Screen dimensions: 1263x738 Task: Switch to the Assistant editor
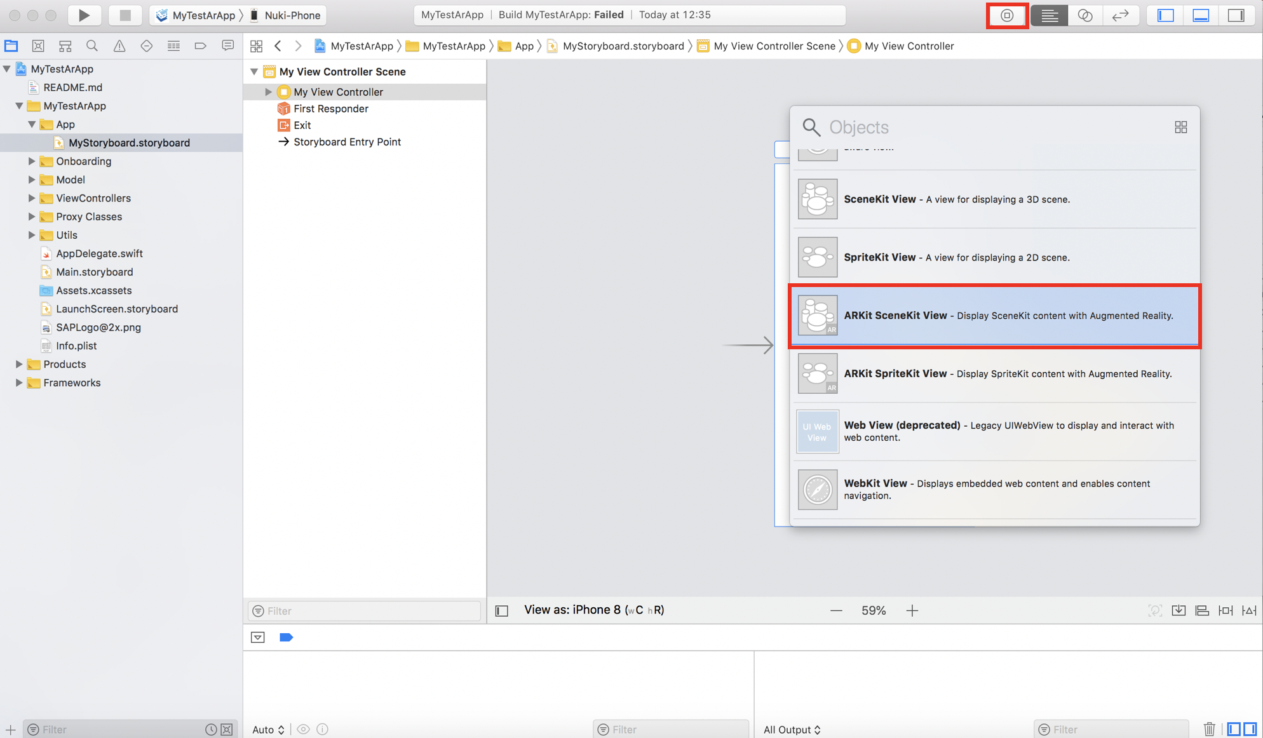coord(1084,15)
